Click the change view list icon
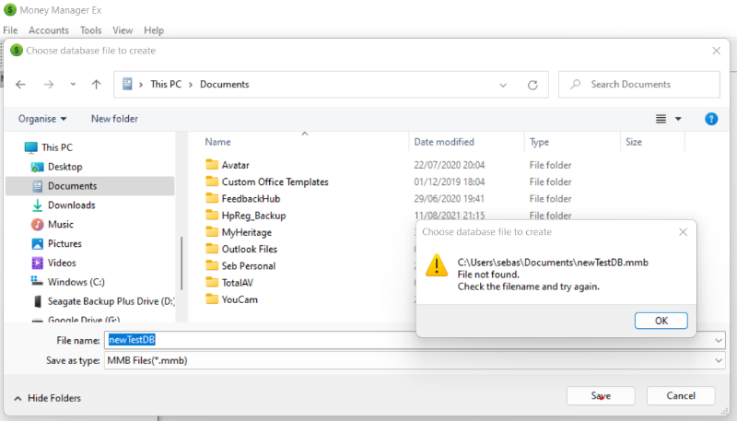The image size is (737, 421). [661, 119]
